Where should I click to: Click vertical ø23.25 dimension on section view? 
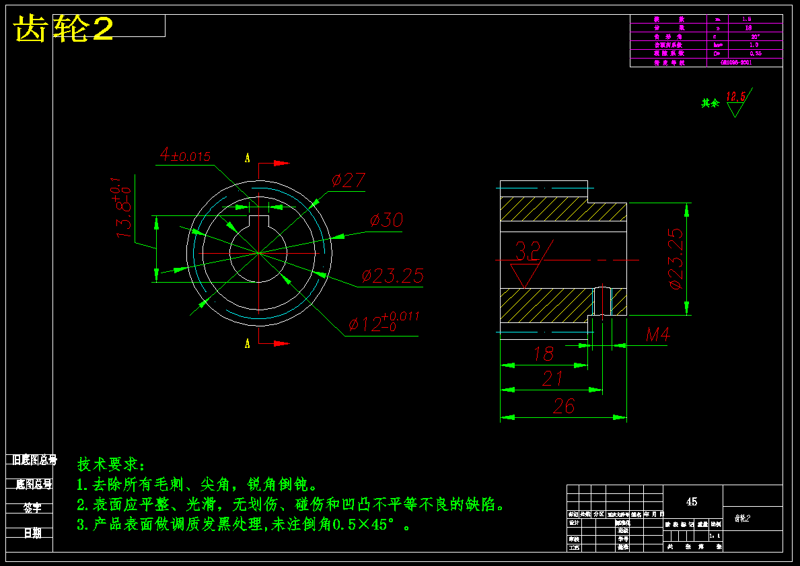click(675, 258)
